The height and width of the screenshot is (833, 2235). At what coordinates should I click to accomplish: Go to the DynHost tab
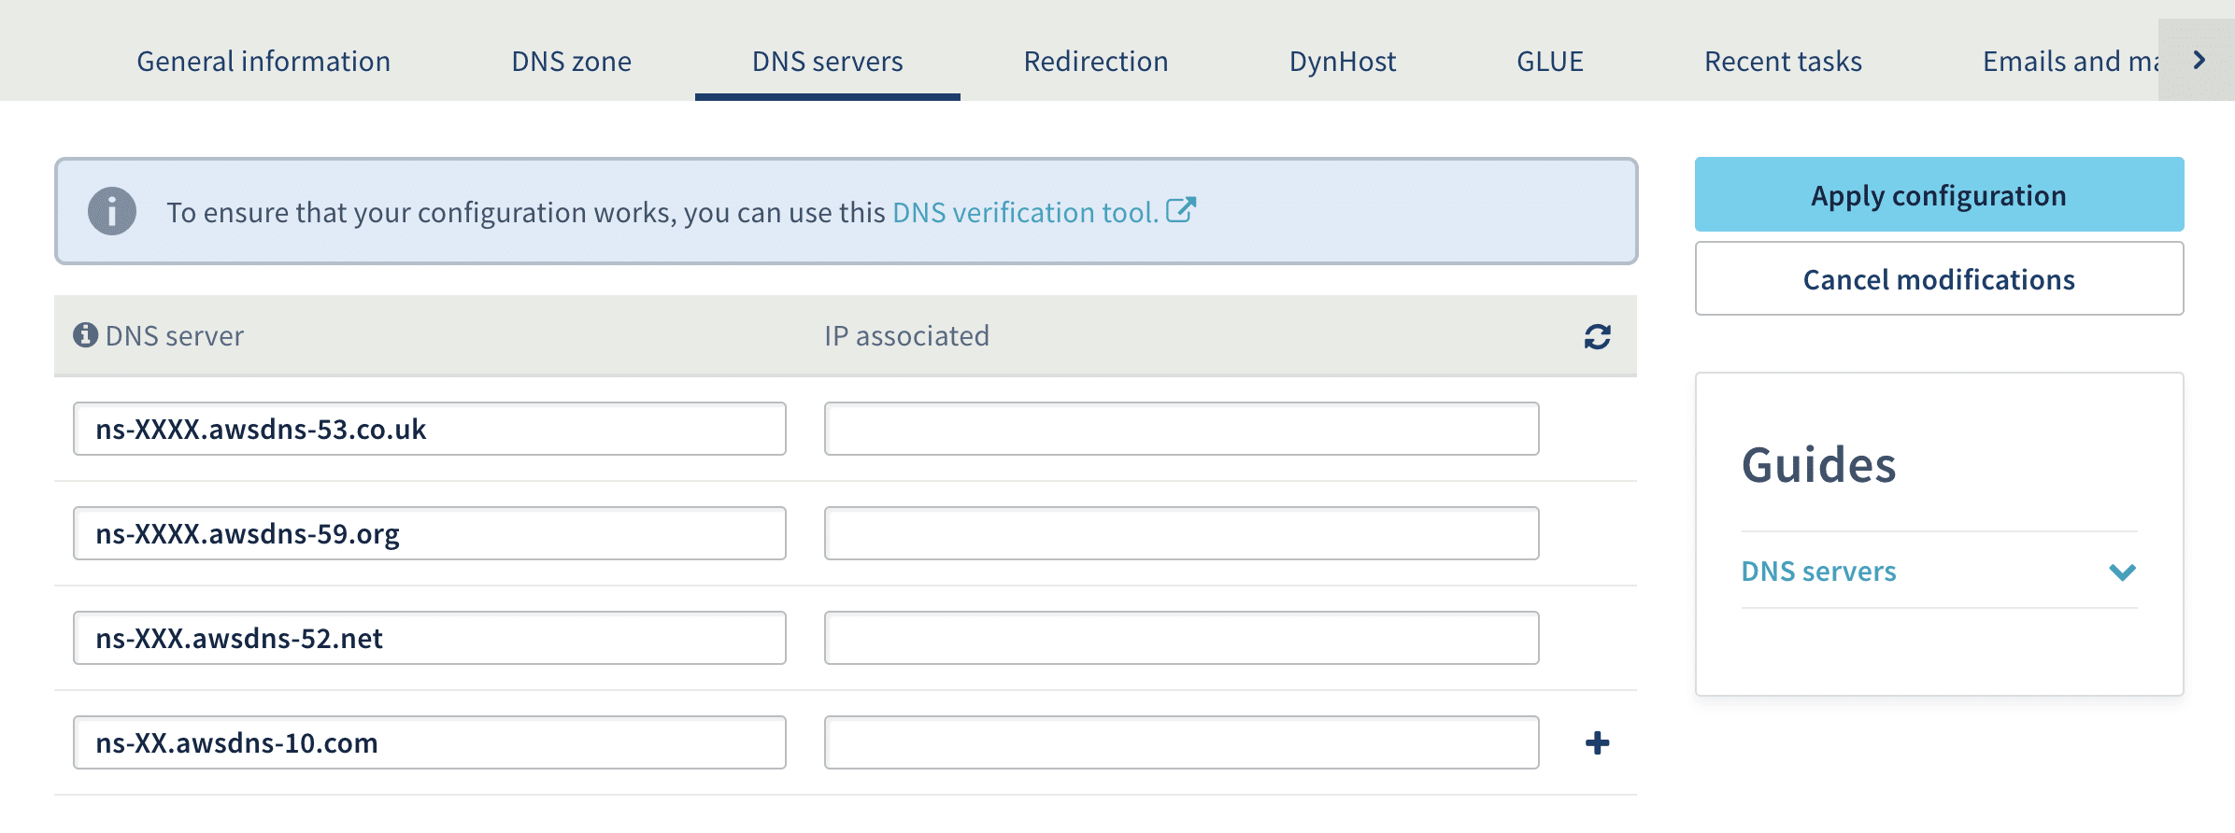[1342, 62]
